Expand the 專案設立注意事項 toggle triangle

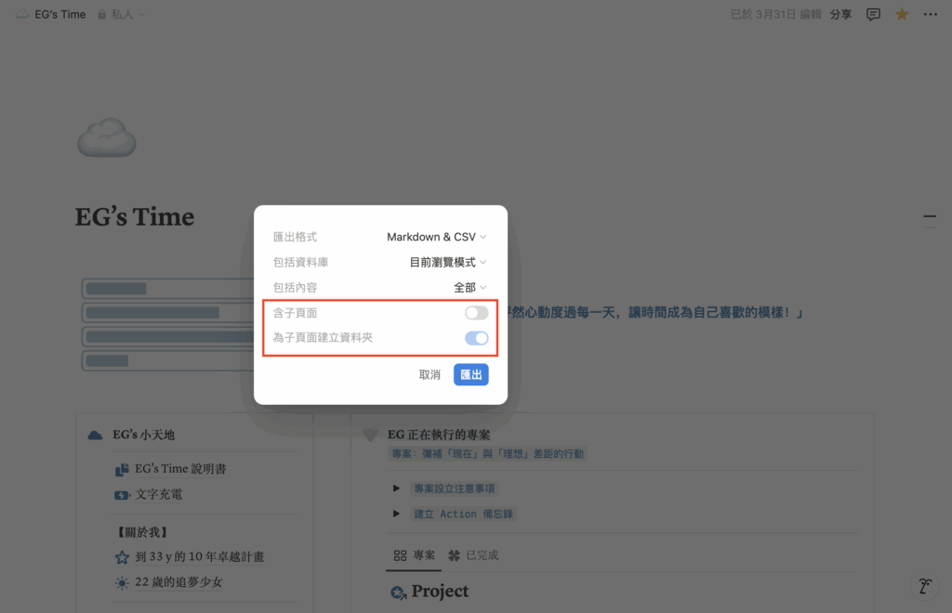click(397, 489)
